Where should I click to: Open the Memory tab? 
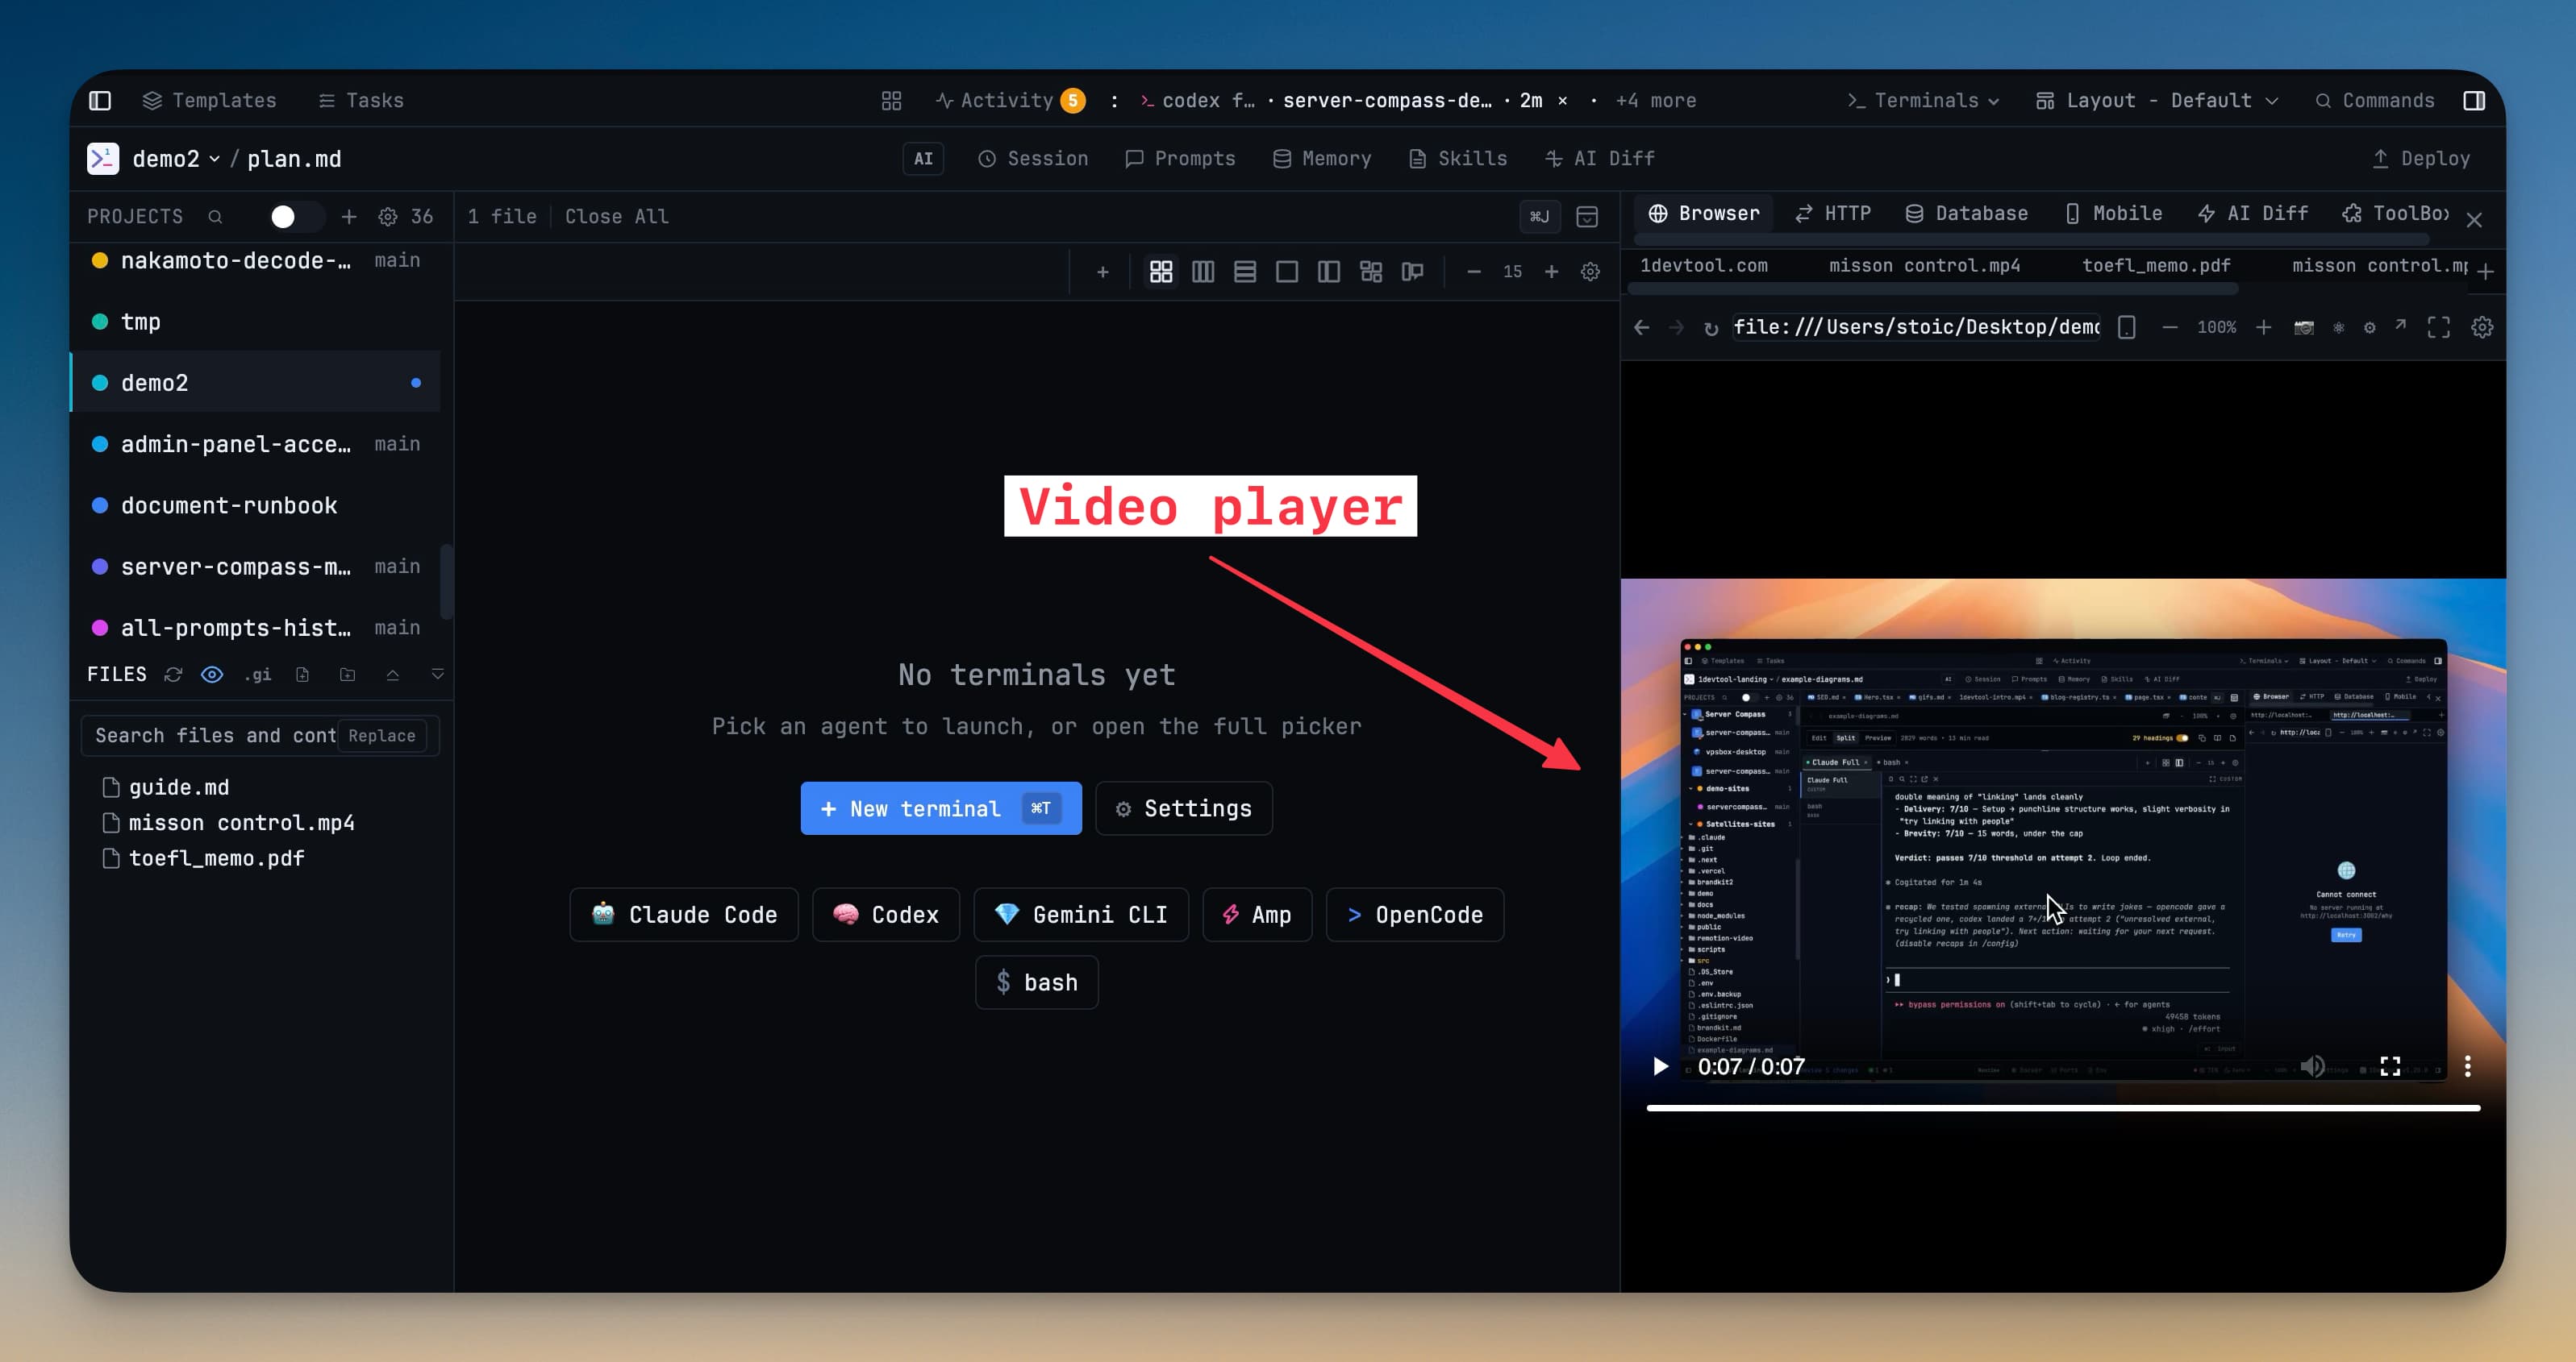coord(1321,159)
